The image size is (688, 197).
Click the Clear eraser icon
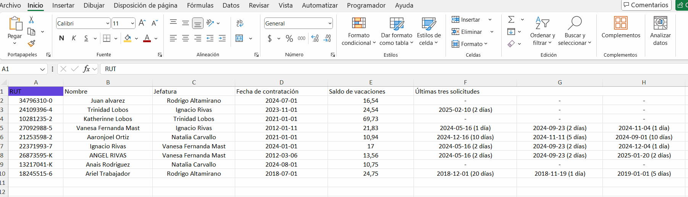point(511,44)
